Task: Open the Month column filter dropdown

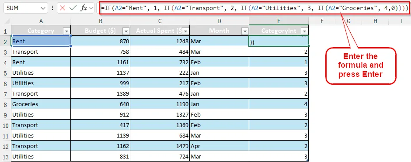Action: (x=245, y=31)
